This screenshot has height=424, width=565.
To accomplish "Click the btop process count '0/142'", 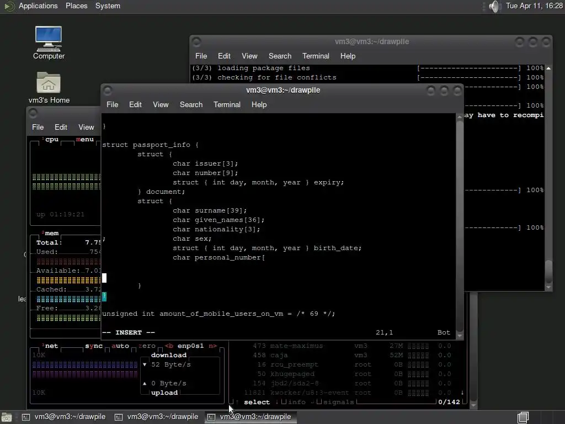I will tap(449, 402).
